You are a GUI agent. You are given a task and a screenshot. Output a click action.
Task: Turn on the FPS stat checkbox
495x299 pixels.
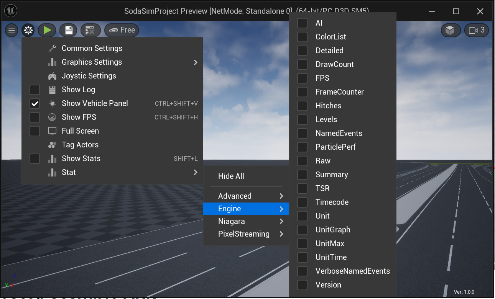tap(303, 78)
